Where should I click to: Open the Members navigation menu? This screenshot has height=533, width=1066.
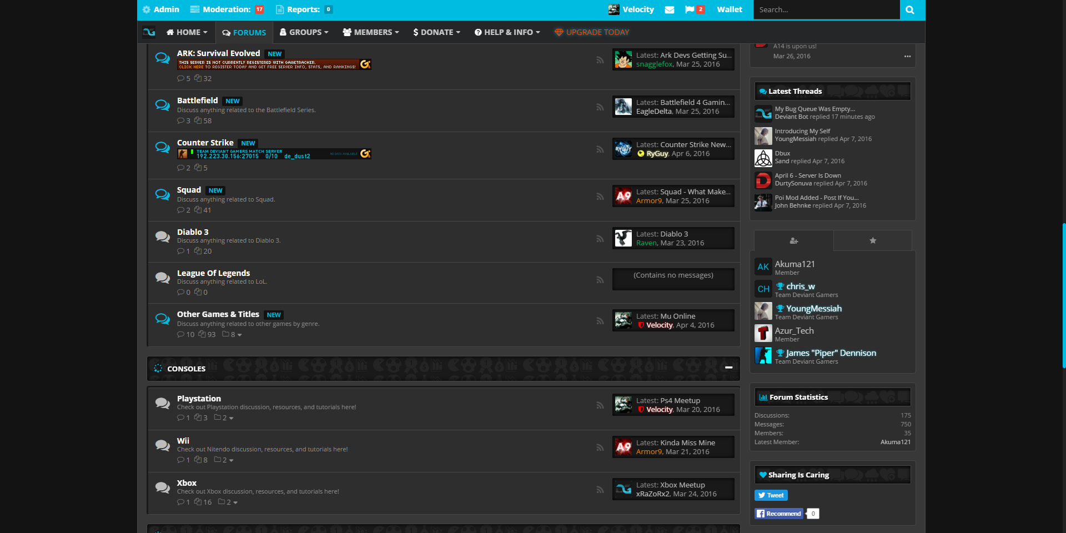[371, 32]
